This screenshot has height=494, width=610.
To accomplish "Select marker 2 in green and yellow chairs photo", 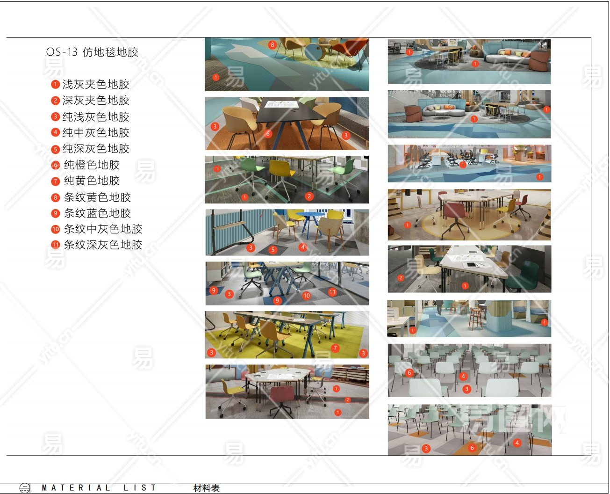I will pos(309,196).
